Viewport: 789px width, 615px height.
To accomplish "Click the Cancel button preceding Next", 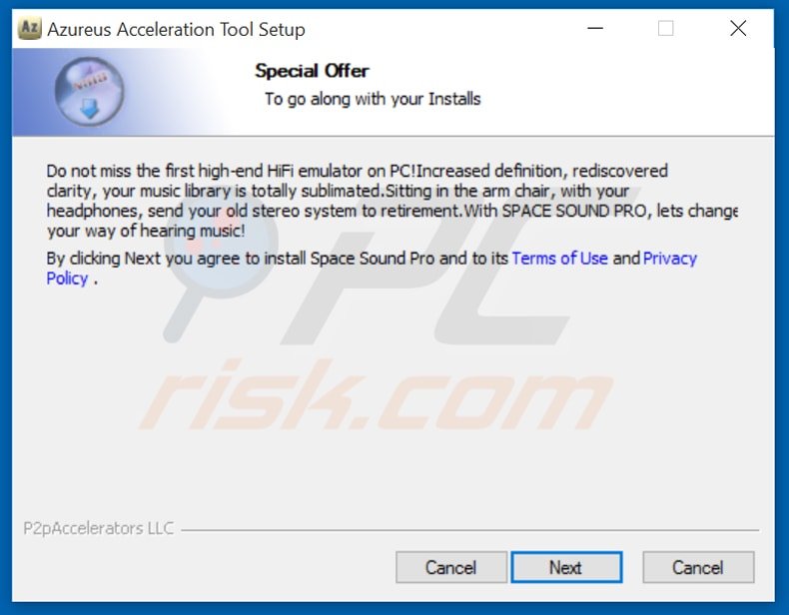I will coord(450,567).
